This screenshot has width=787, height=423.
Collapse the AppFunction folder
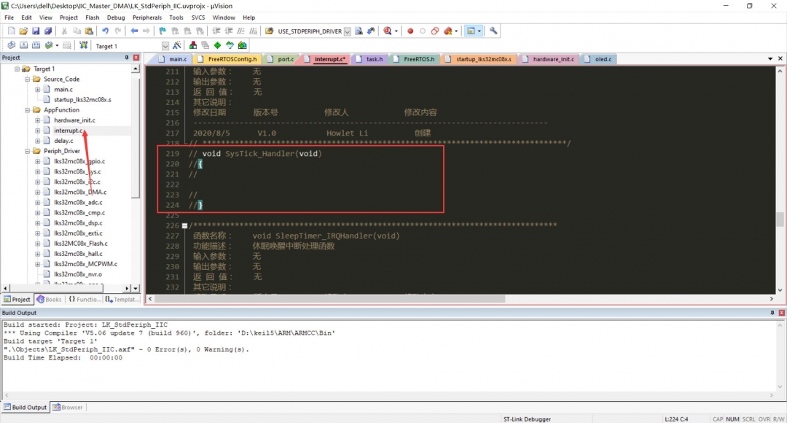[x=28, y=110]
